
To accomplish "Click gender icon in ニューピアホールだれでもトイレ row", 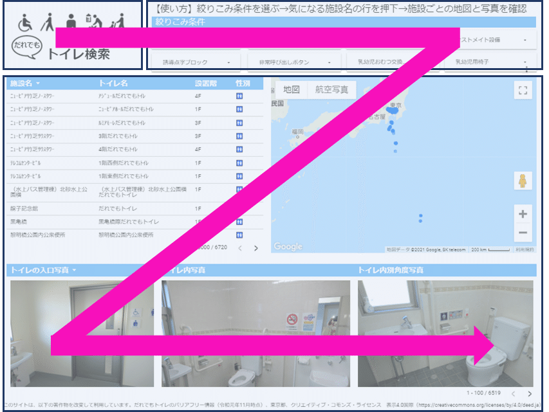I will (239, 109).
